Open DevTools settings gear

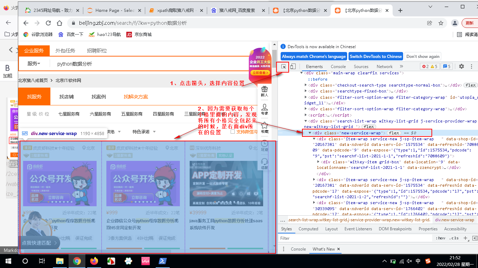tap(462, 66)
